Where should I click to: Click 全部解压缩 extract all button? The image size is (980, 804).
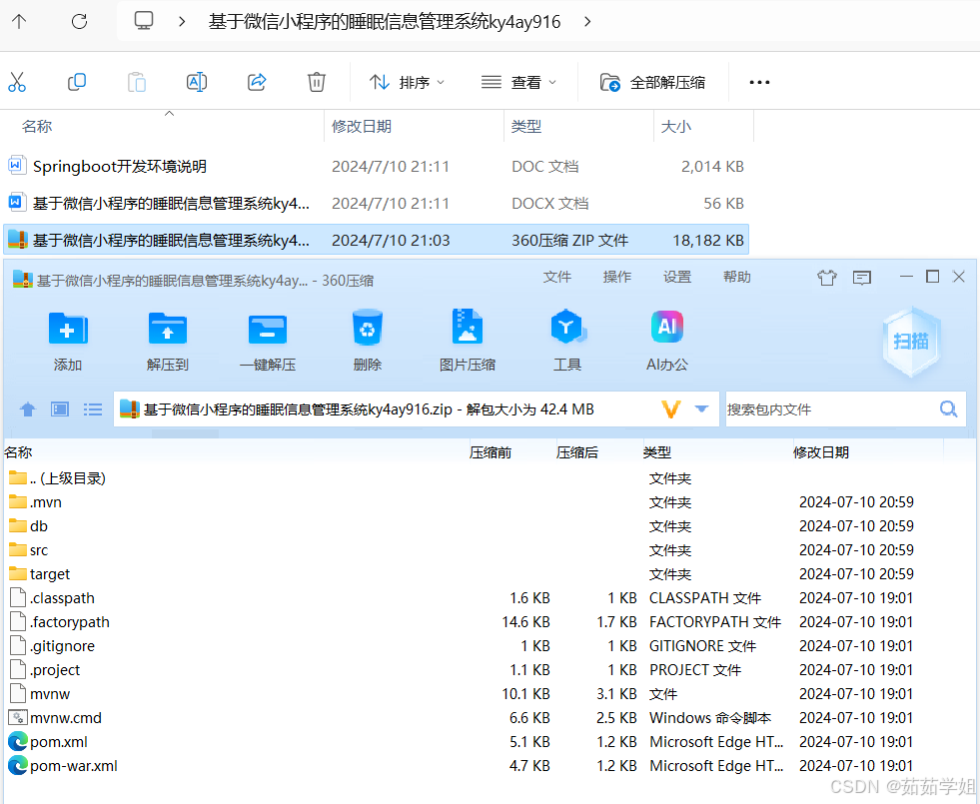(x=652, y=82)
